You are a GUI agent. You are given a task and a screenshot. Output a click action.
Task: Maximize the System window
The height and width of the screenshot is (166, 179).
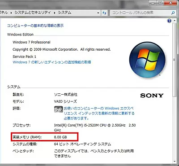pyautogui.click(x=160, y=3)
